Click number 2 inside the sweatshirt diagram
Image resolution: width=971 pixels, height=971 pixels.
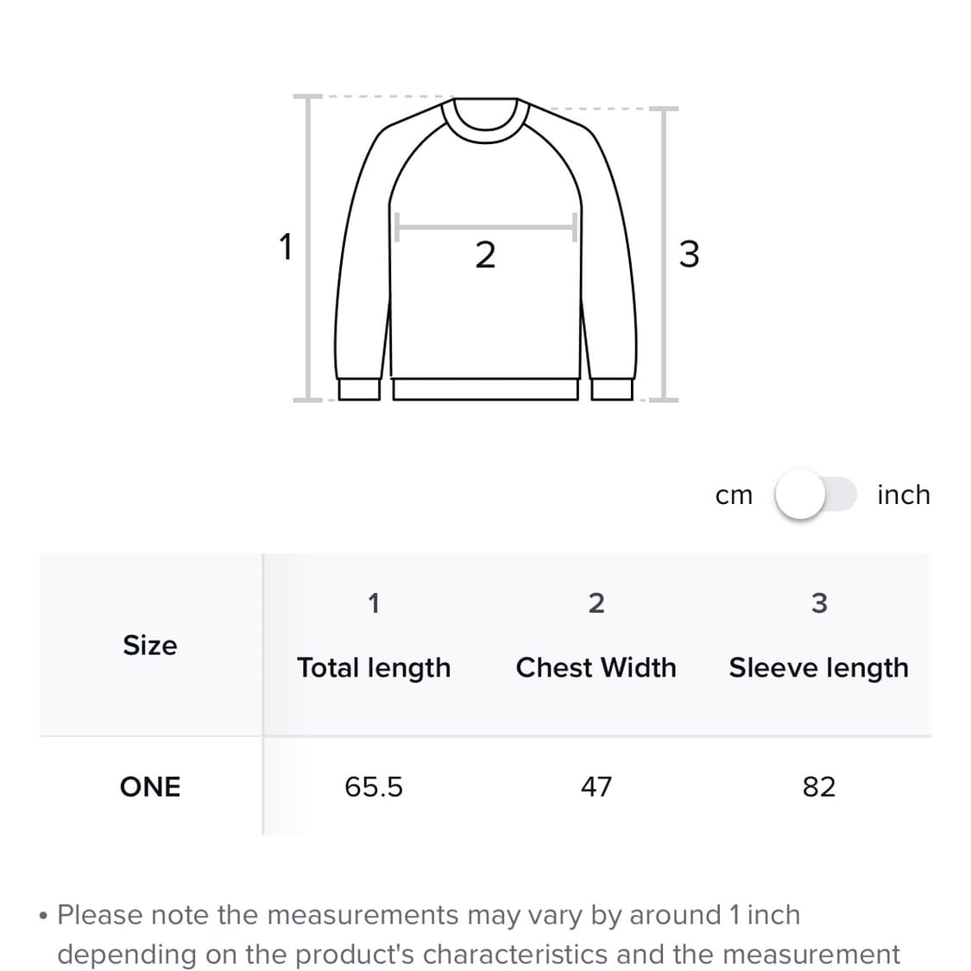485,255
